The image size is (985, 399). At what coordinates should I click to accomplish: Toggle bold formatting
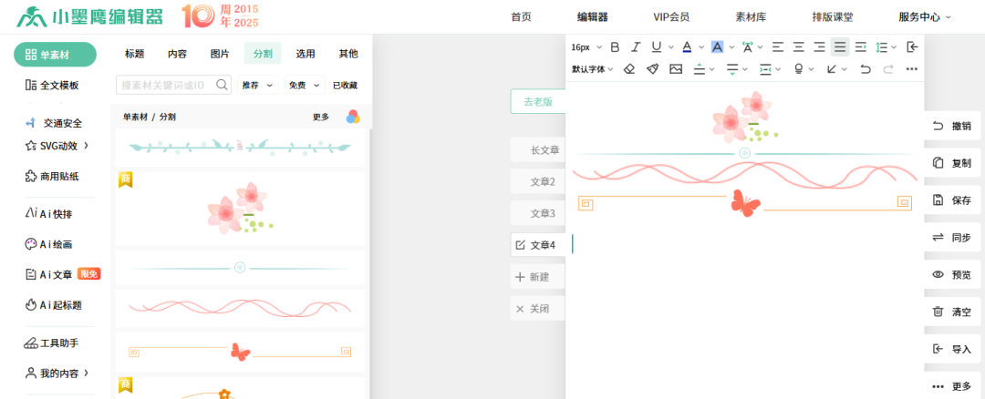pyautogui.click(x=615, y=46)
